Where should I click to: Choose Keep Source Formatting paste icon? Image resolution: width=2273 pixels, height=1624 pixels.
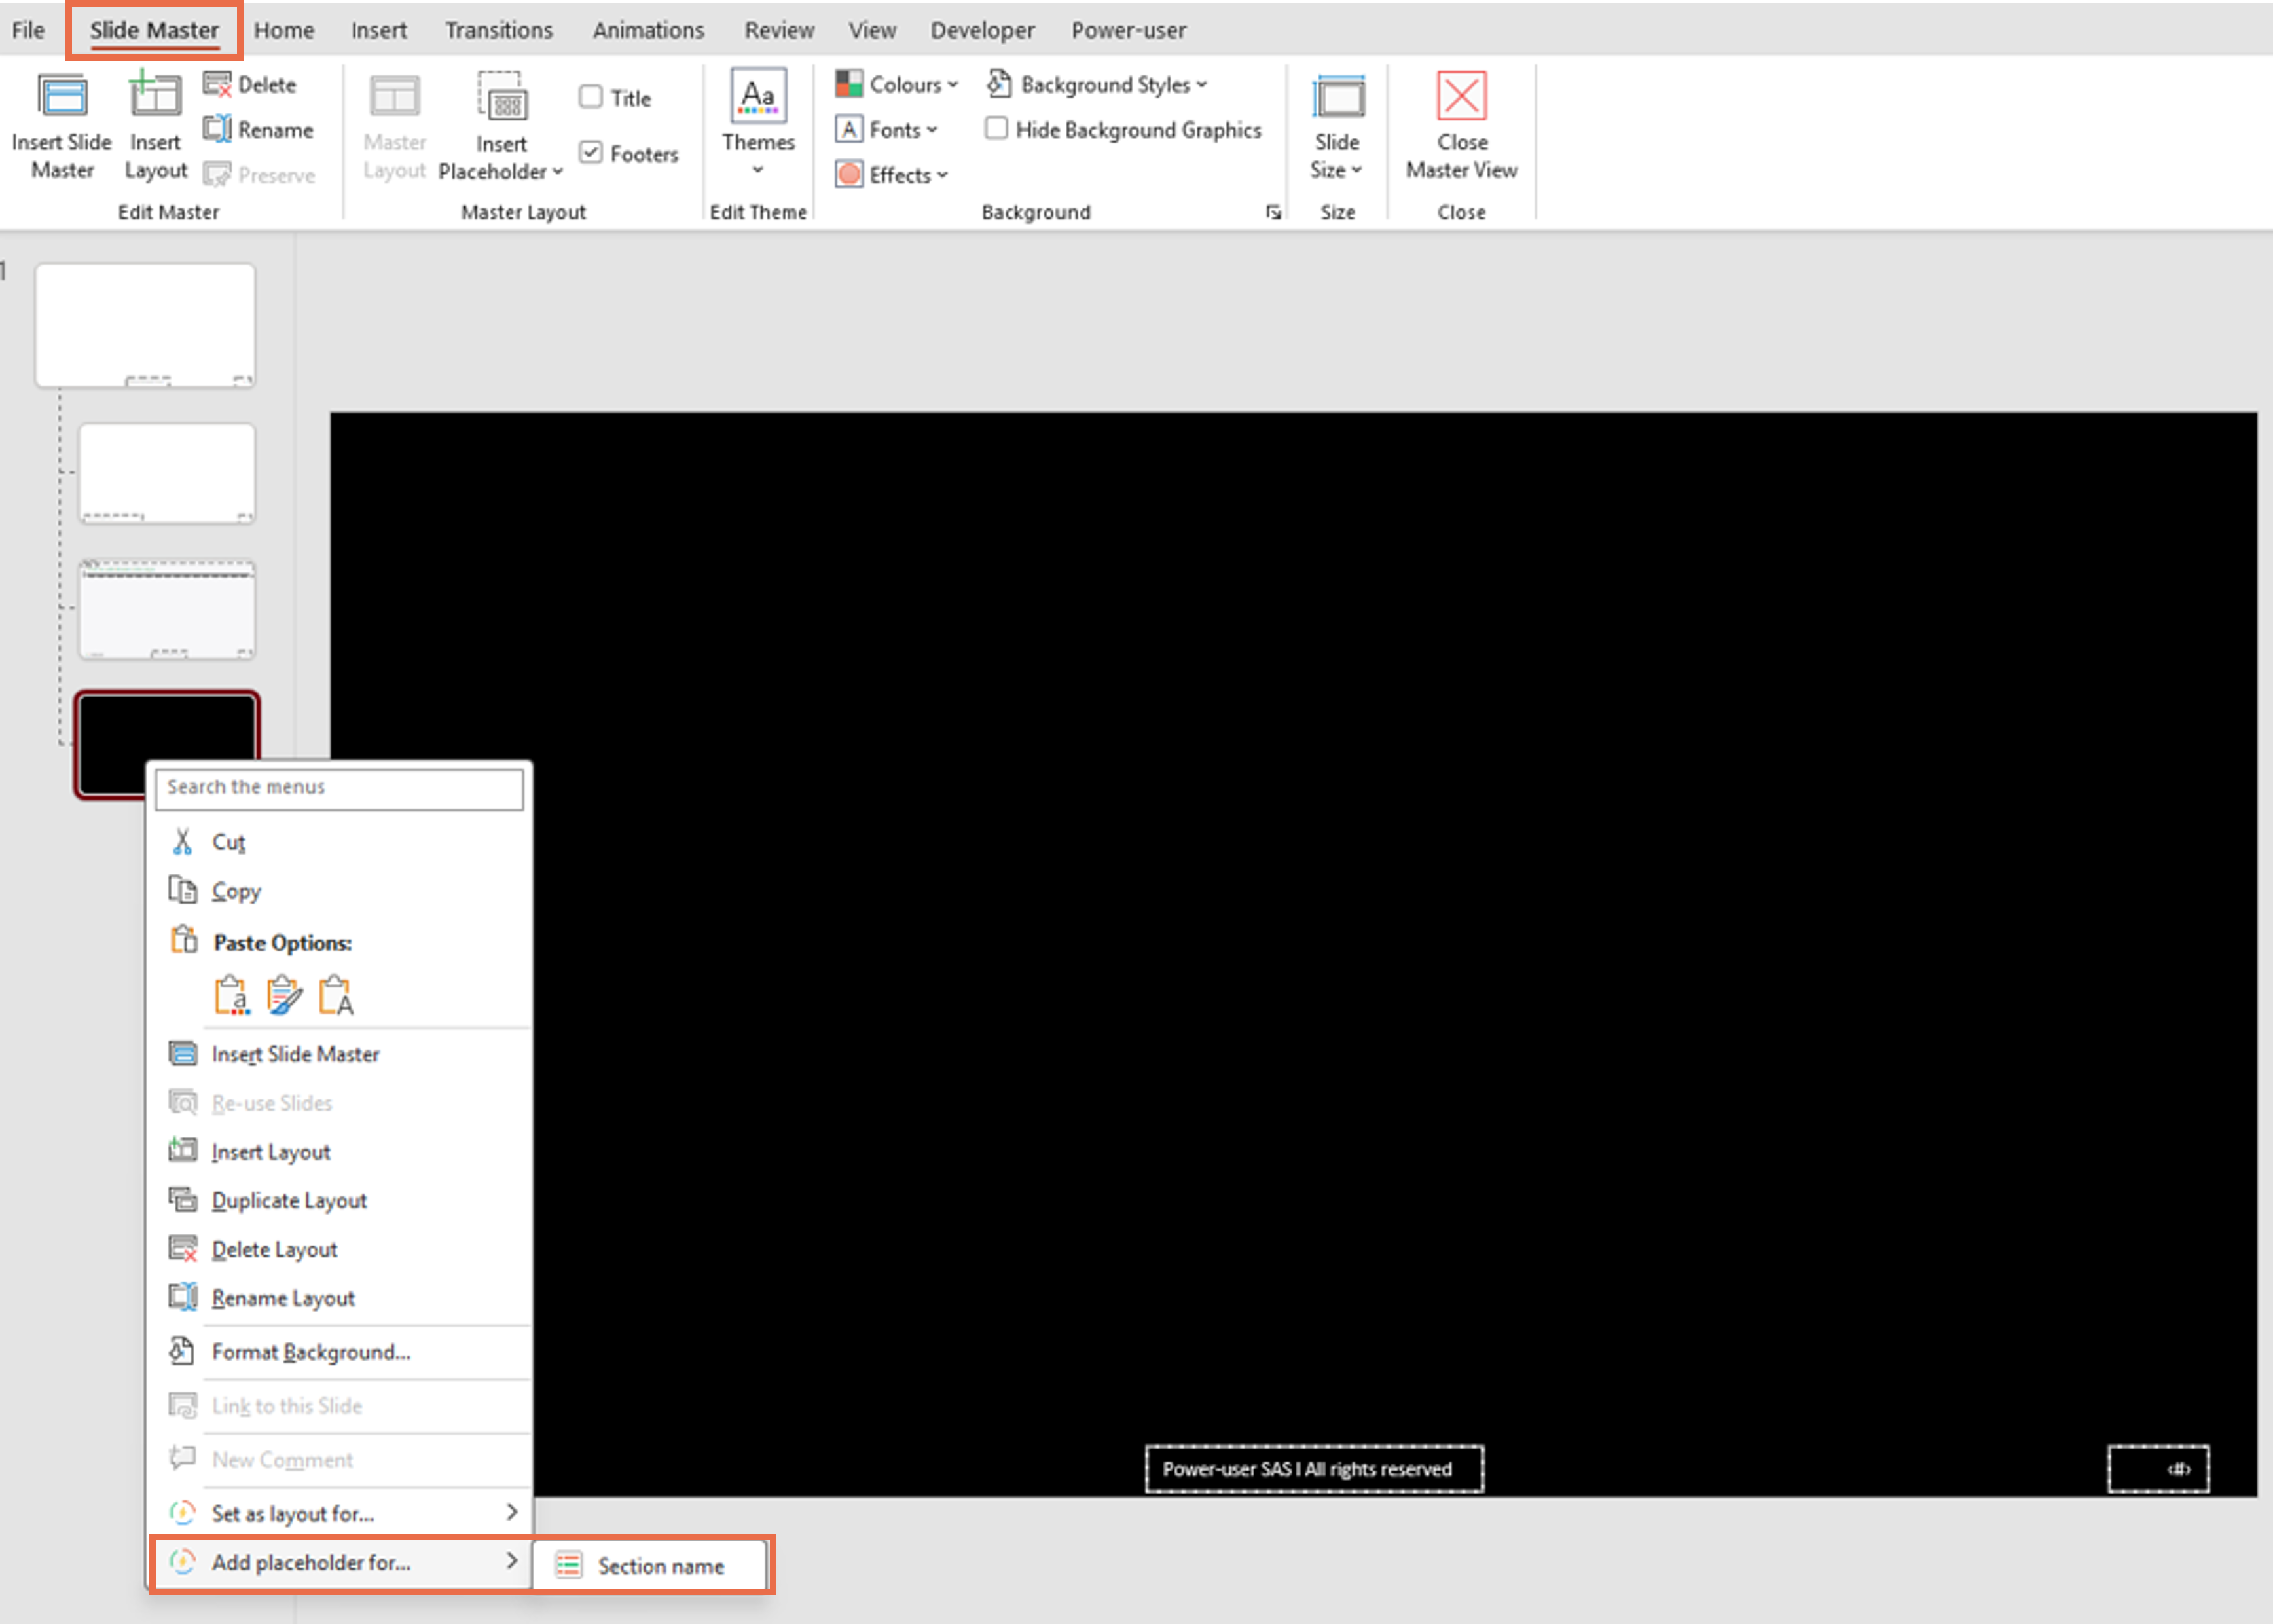(284, 995)
